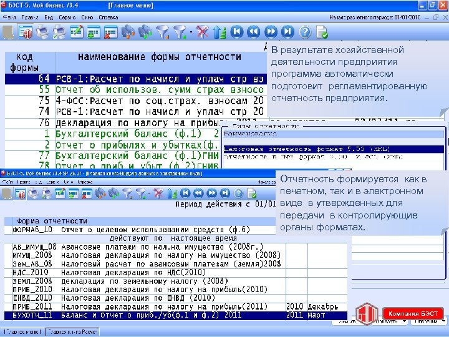This screenshot has width=449, height=337.
Task: Open the reports selection icon in the top toolbar
Action: pyautogui.click(x=25, y=32)
